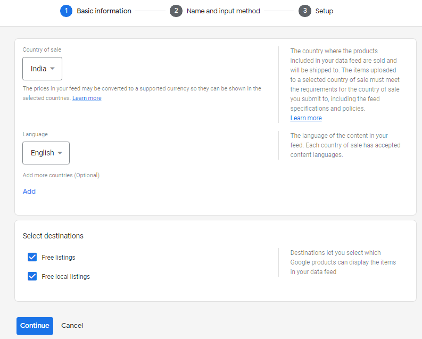Click the step 1 number circle

(66, 11)
